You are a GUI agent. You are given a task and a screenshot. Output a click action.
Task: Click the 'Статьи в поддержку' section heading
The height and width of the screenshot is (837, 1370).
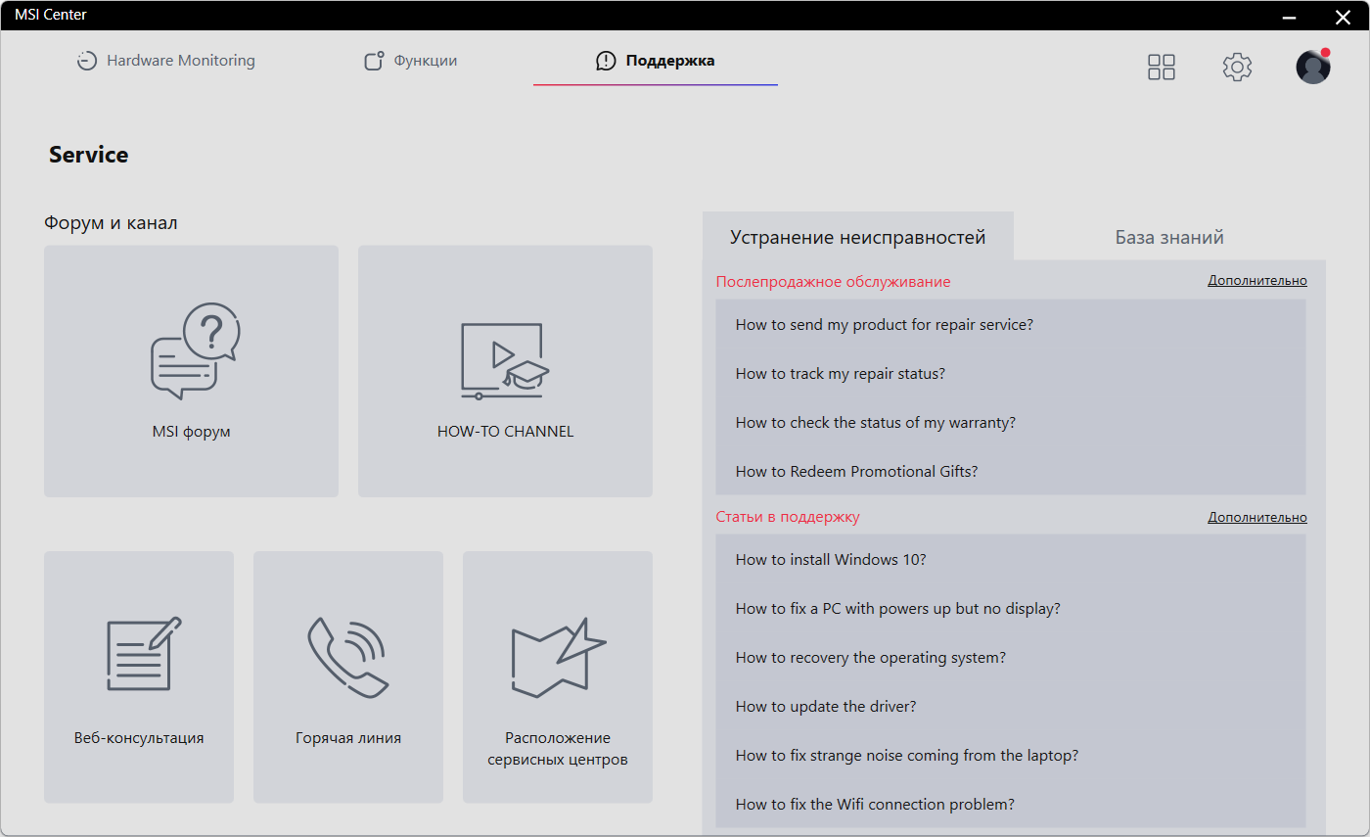[x=788, y=517]
